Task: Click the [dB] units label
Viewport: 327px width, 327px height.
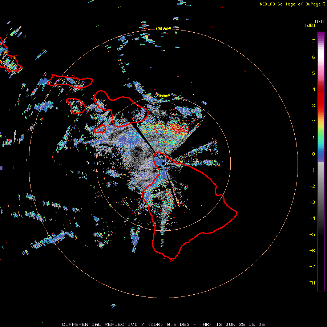Action: coord(310,25)
